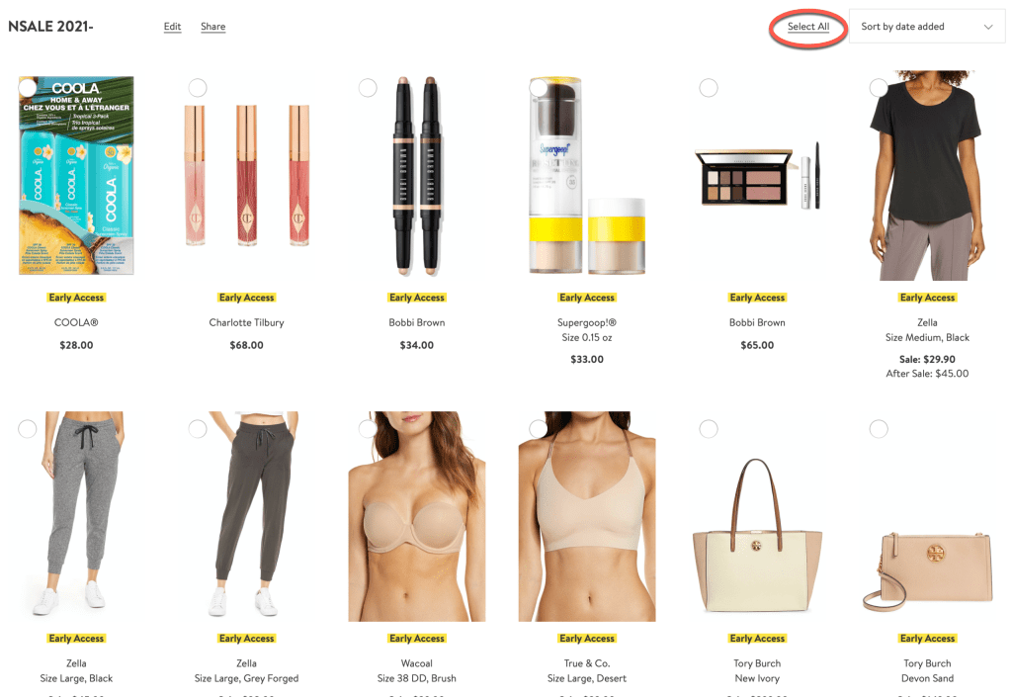The image size is (1012, 697).
Task: Click the Zella Size Medium, Black title
Action: coord(927,330)
